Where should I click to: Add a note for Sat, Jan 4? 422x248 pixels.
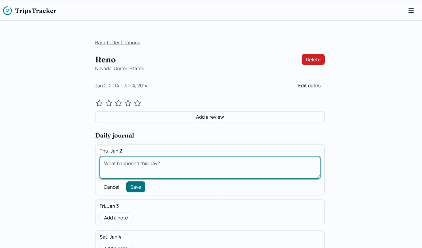[116, 246]
